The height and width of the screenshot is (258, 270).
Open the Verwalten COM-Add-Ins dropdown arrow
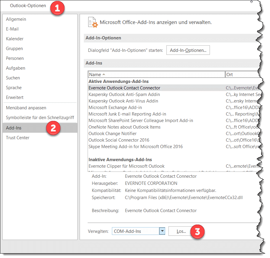[162, 231]
